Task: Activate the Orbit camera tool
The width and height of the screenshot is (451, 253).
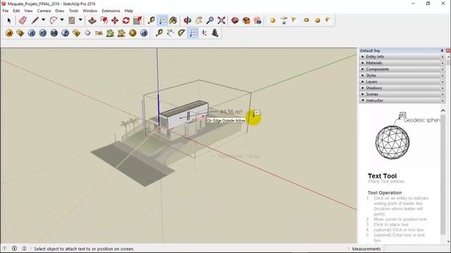Action: 187,20
